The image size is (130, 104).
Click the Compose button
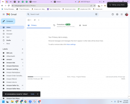(8, 21)
